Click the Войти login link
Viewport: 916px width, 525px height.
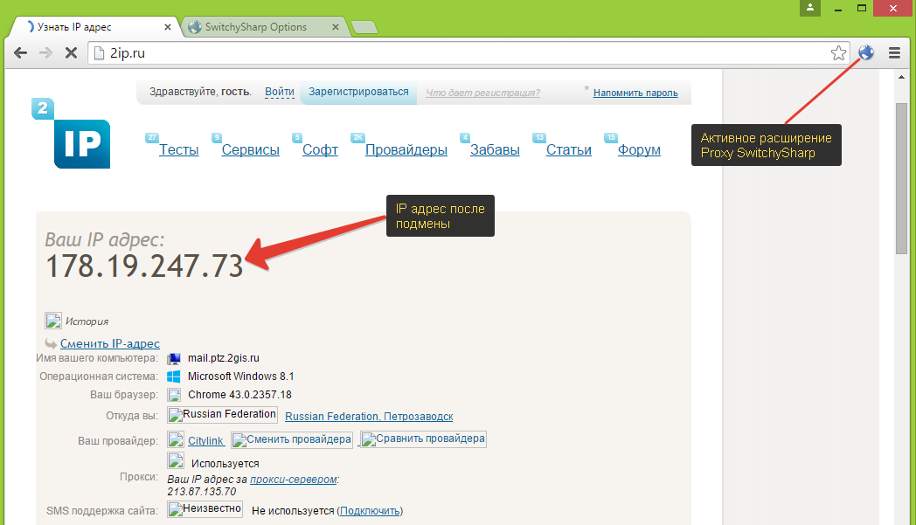(279, 92)
